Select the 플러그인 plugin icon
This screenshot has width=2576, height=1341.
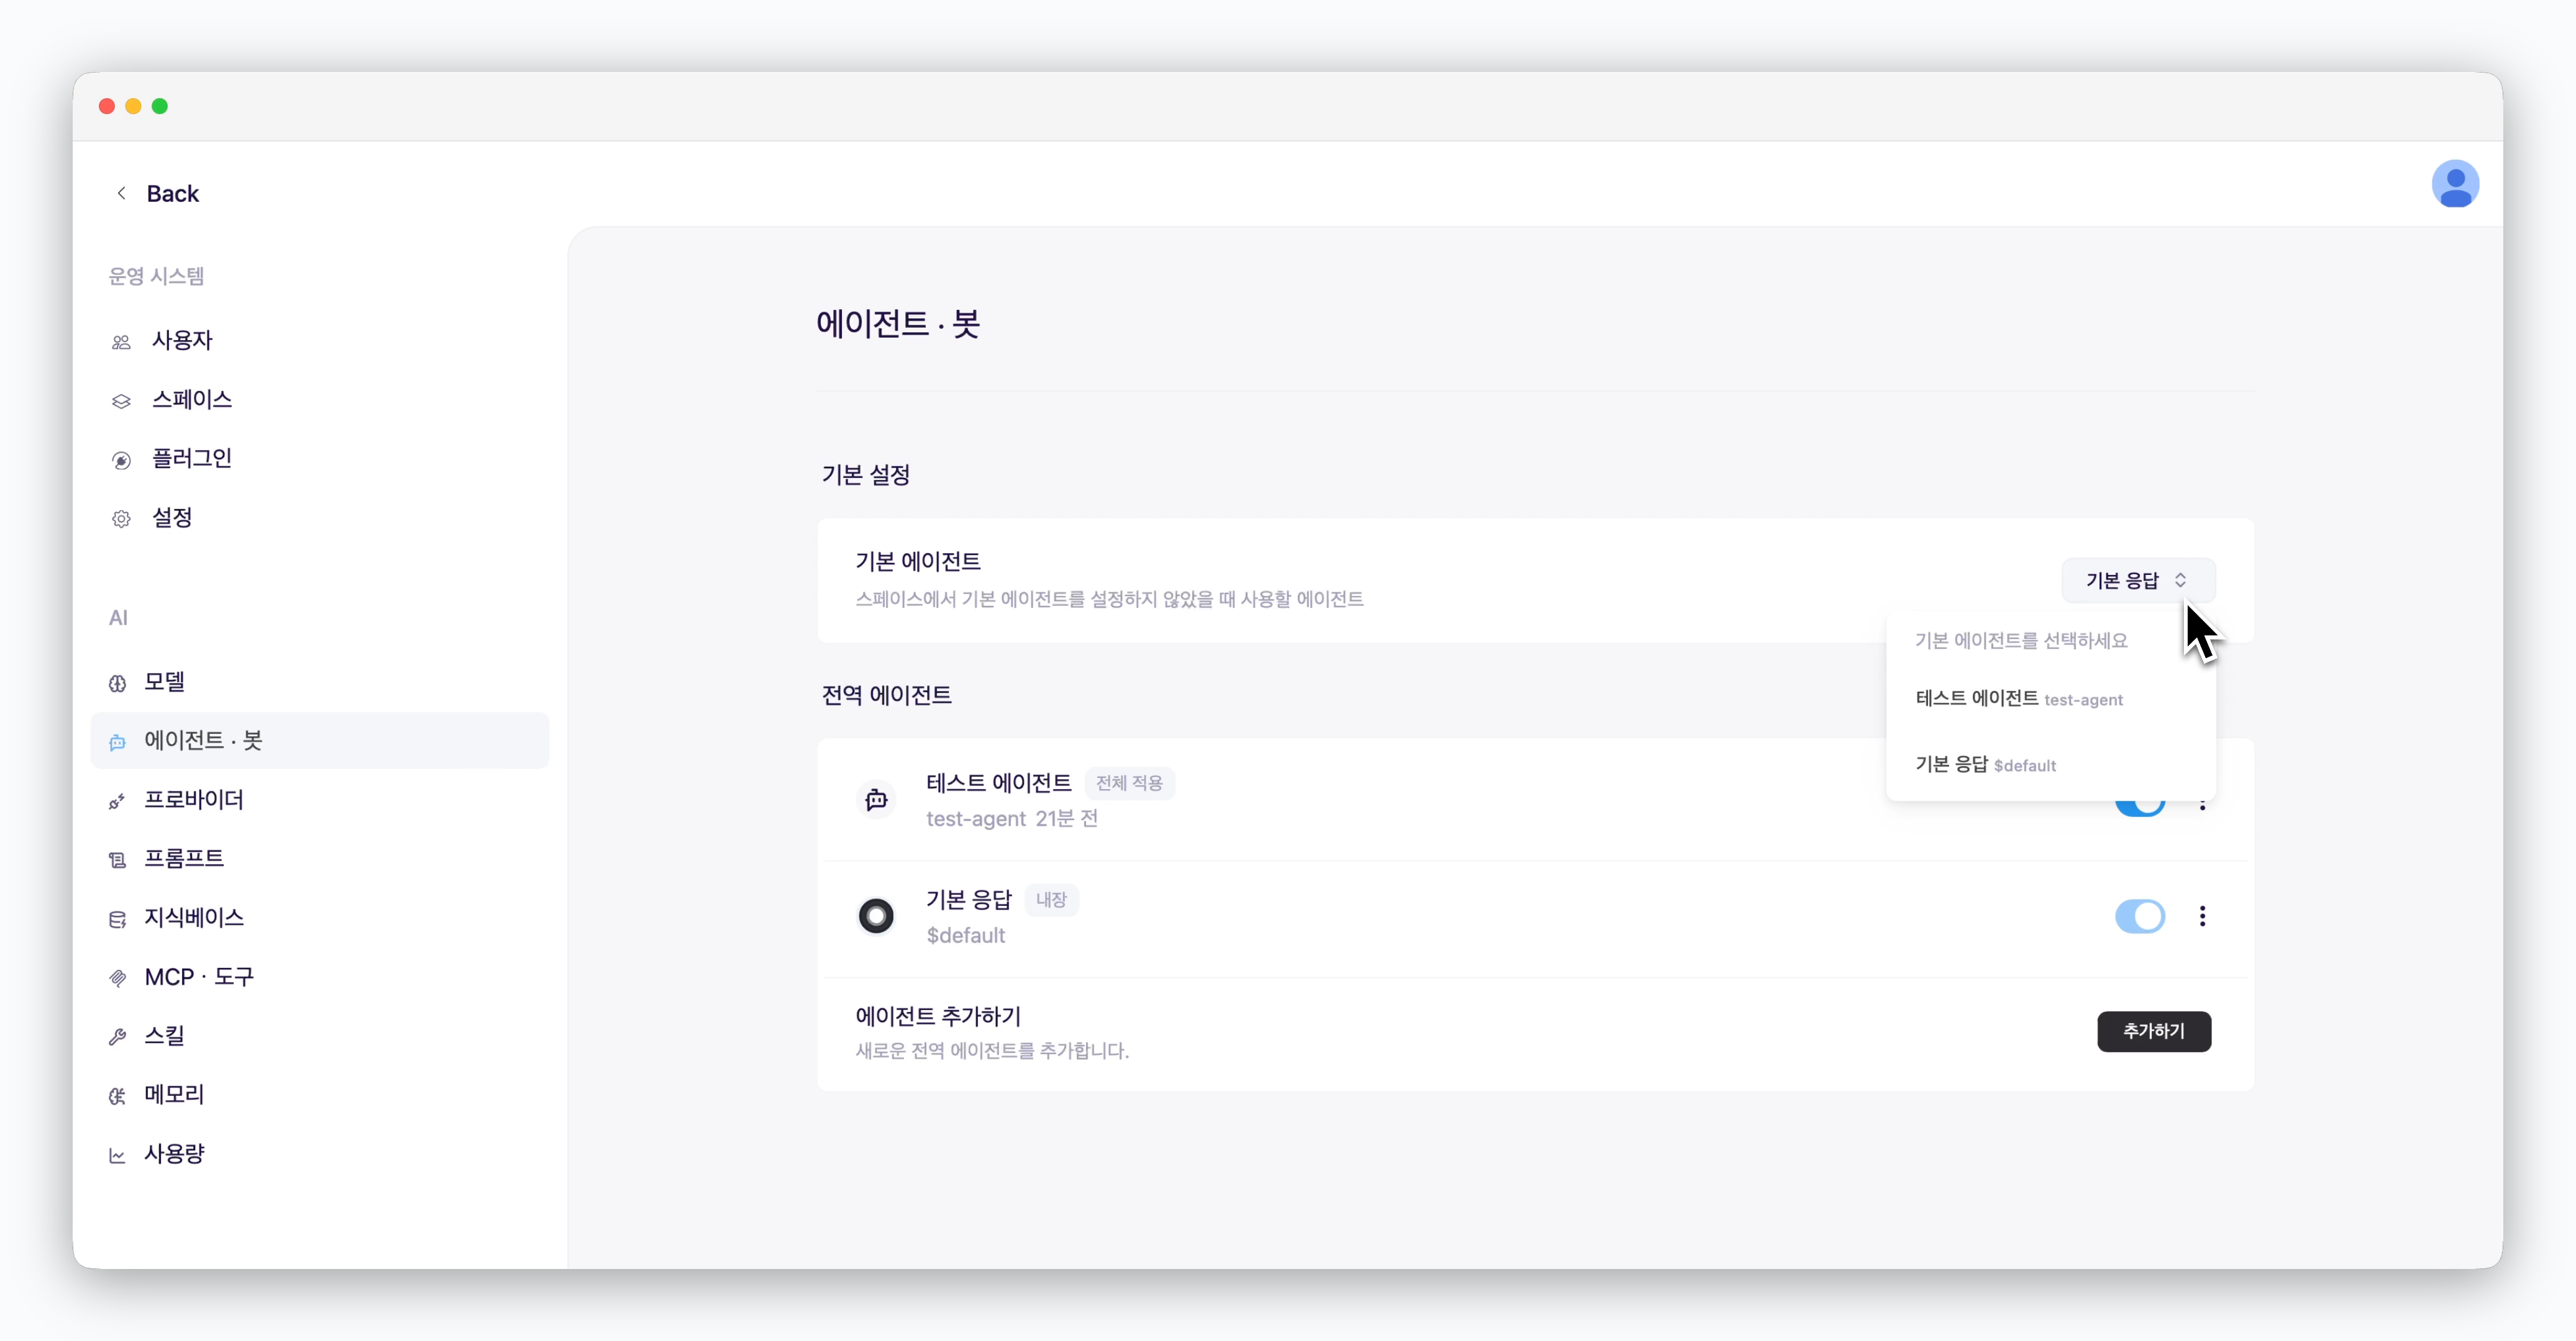(x=121, y=459)
